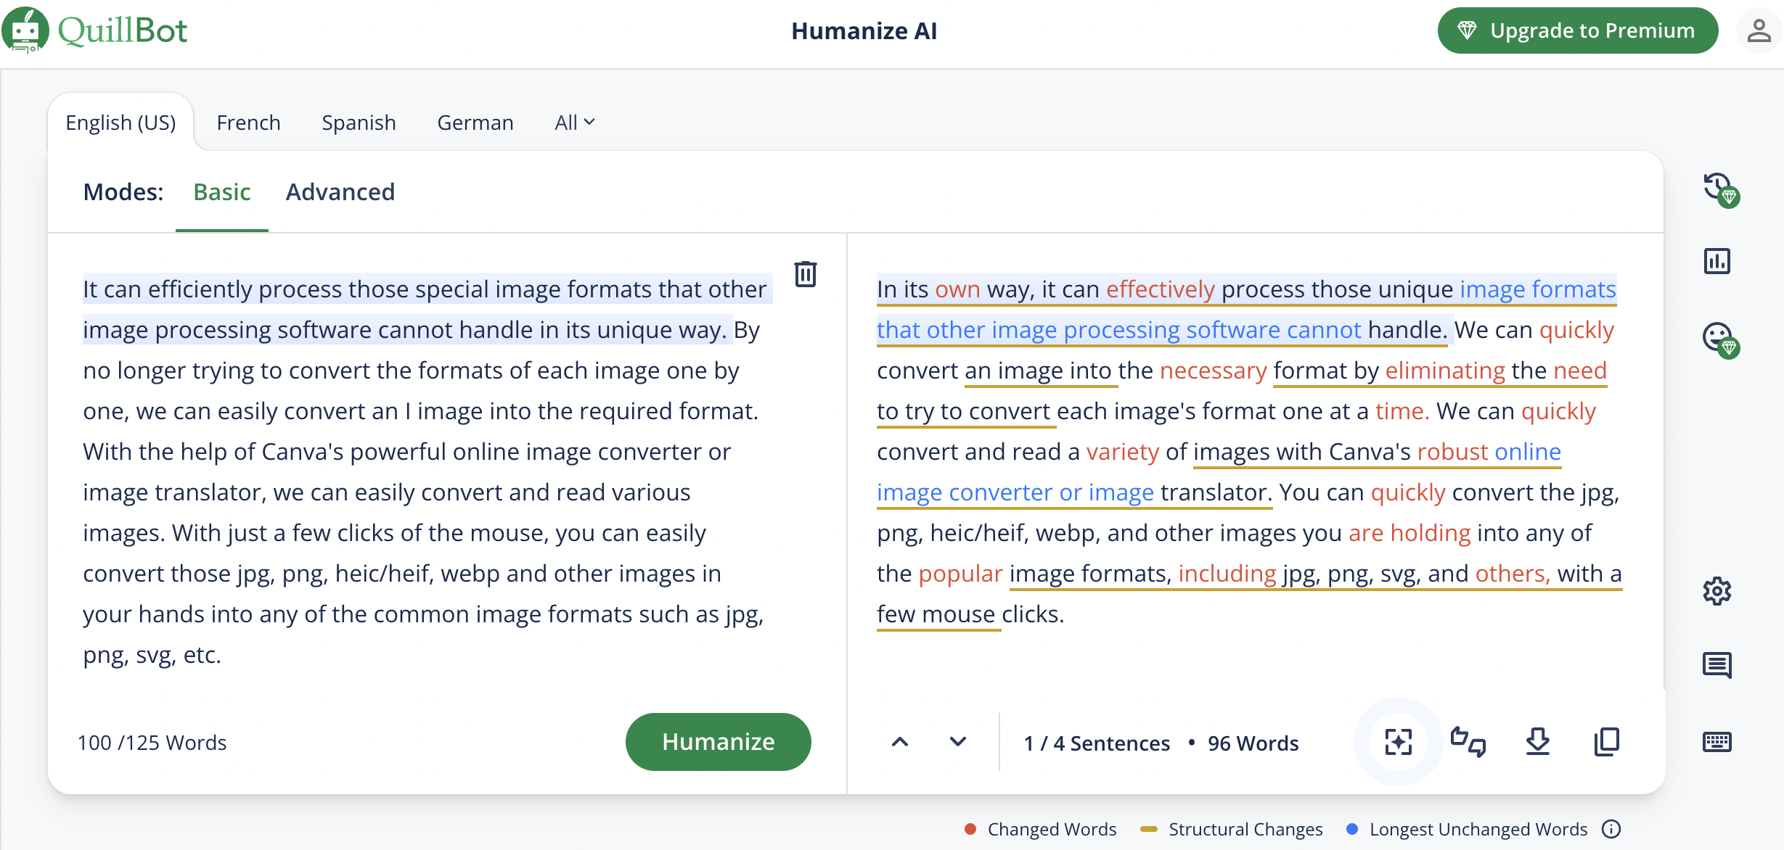The image size is (1784, 850).
Task: Click the red word 'robust' in output
Action: coord(1452,452)
